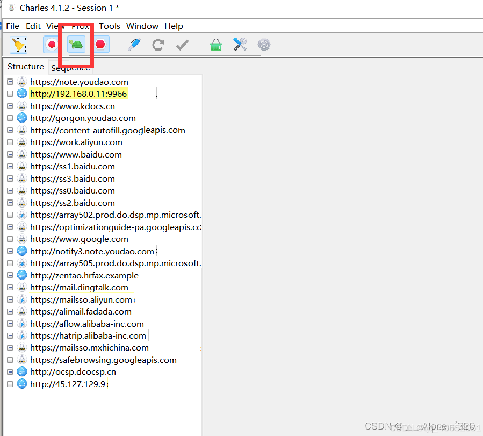The height and width of the screenshot is (436, 483).
Task: Expand the ss2.baidu.com node
Action: [x=10, y=203]
